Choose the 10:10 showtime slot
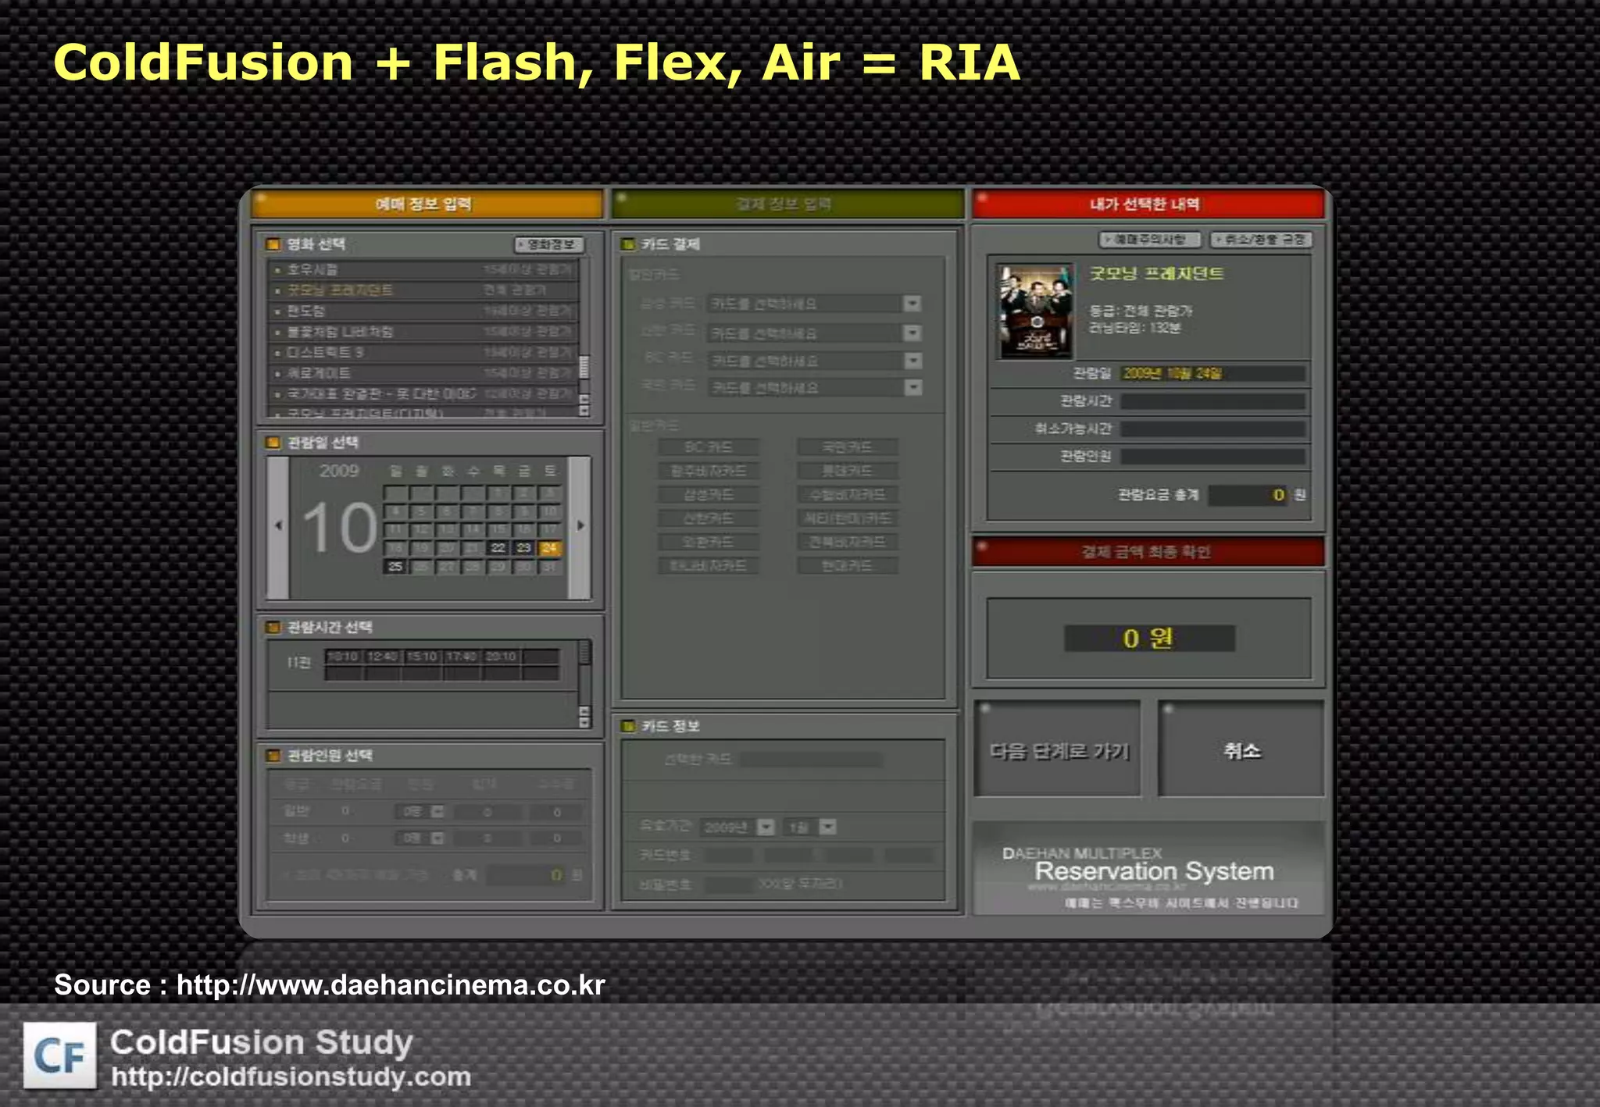 (343, 657)
